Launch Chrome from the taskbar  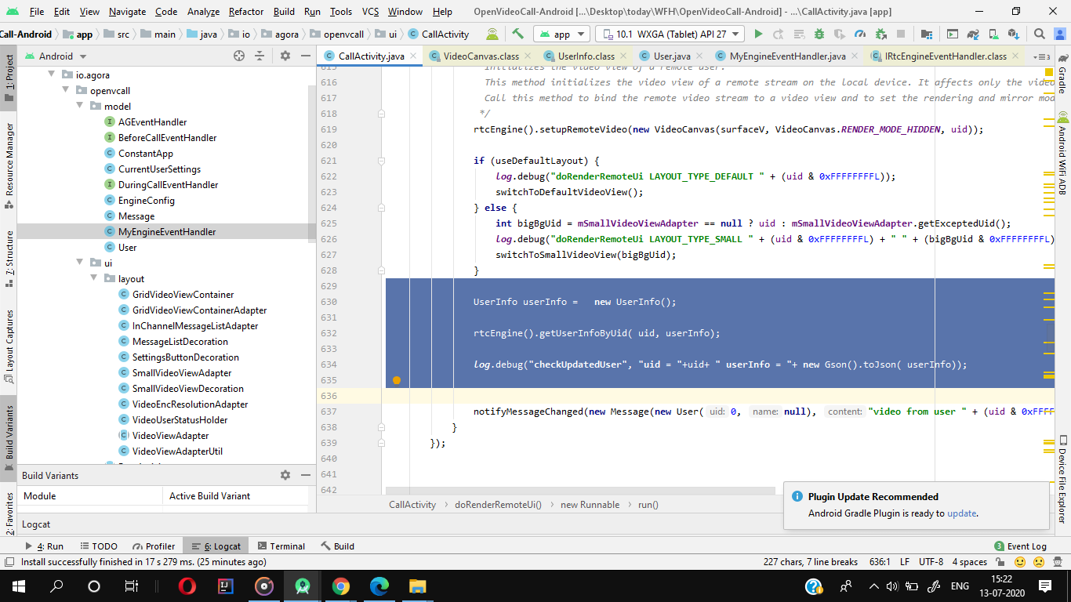pyautogui.click(x=341, y=586)
